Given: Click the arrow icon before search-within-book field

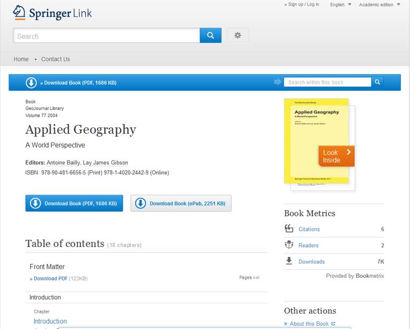Looking at the screenshot, I should (x=277, y=82).
